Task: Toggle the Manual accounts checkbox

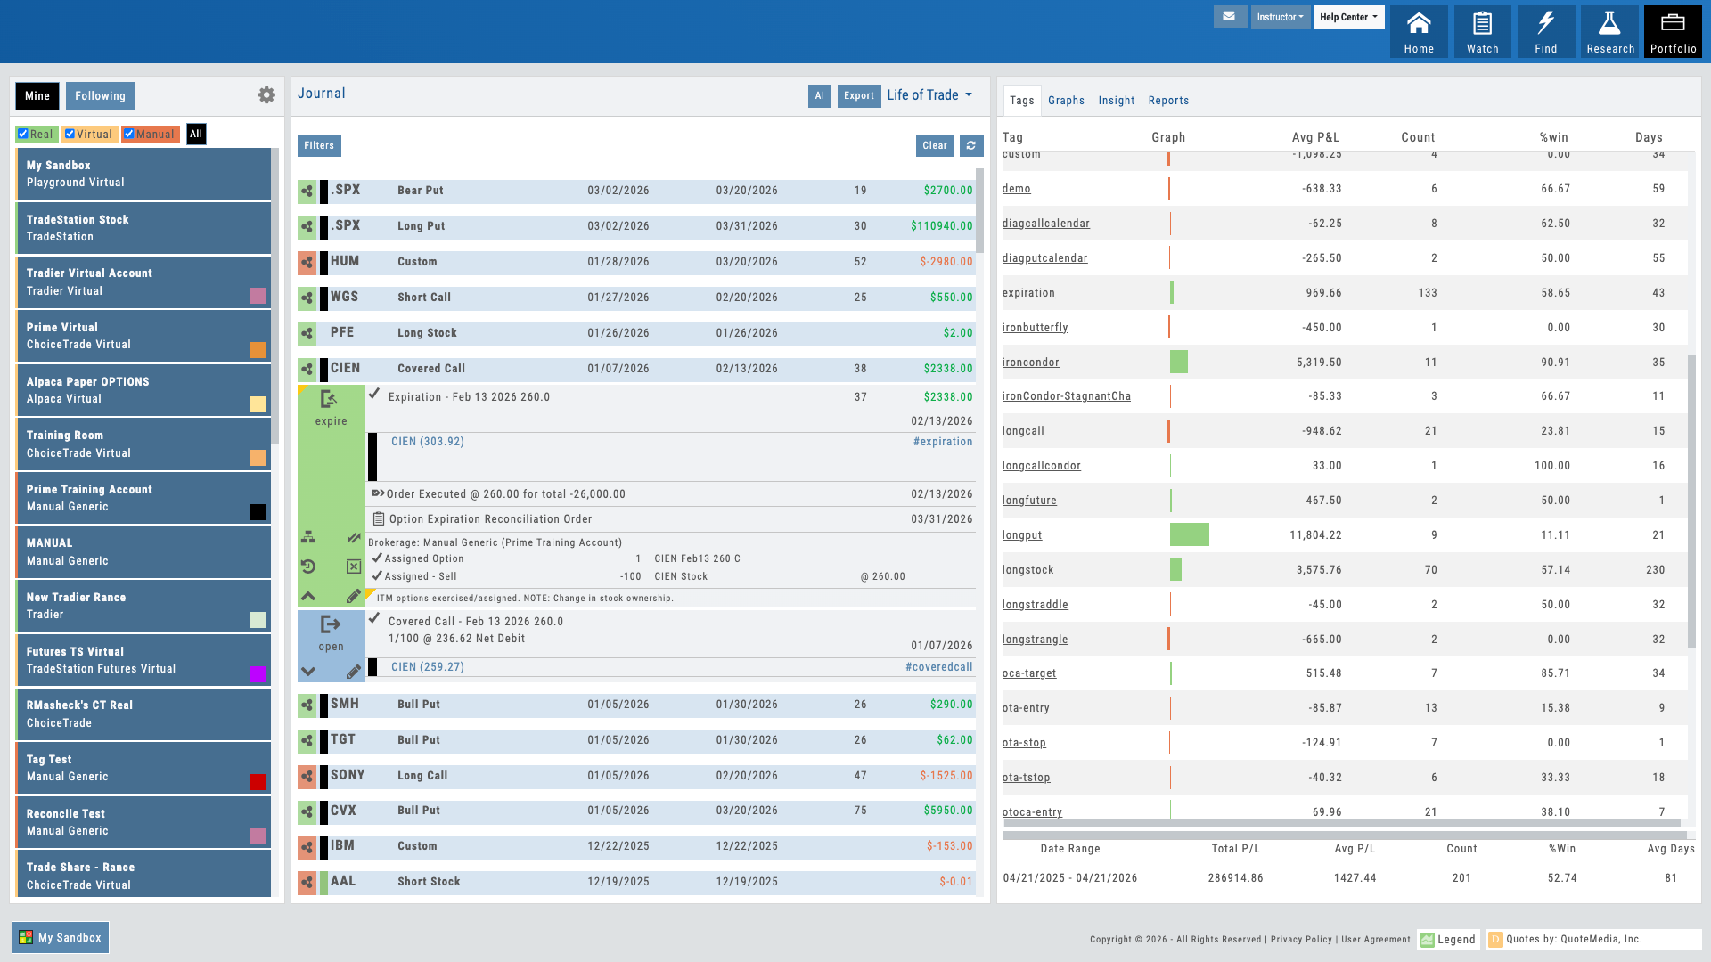Action: 129,134
